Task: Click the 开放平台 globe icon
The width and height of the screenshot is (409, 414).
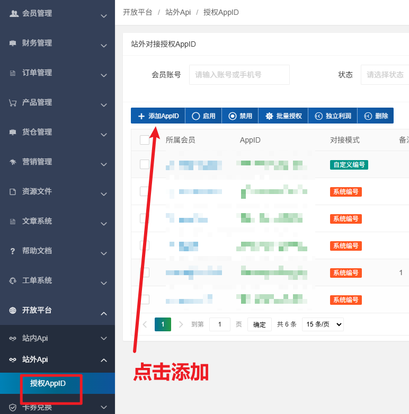Action: (x=13, y=310)
